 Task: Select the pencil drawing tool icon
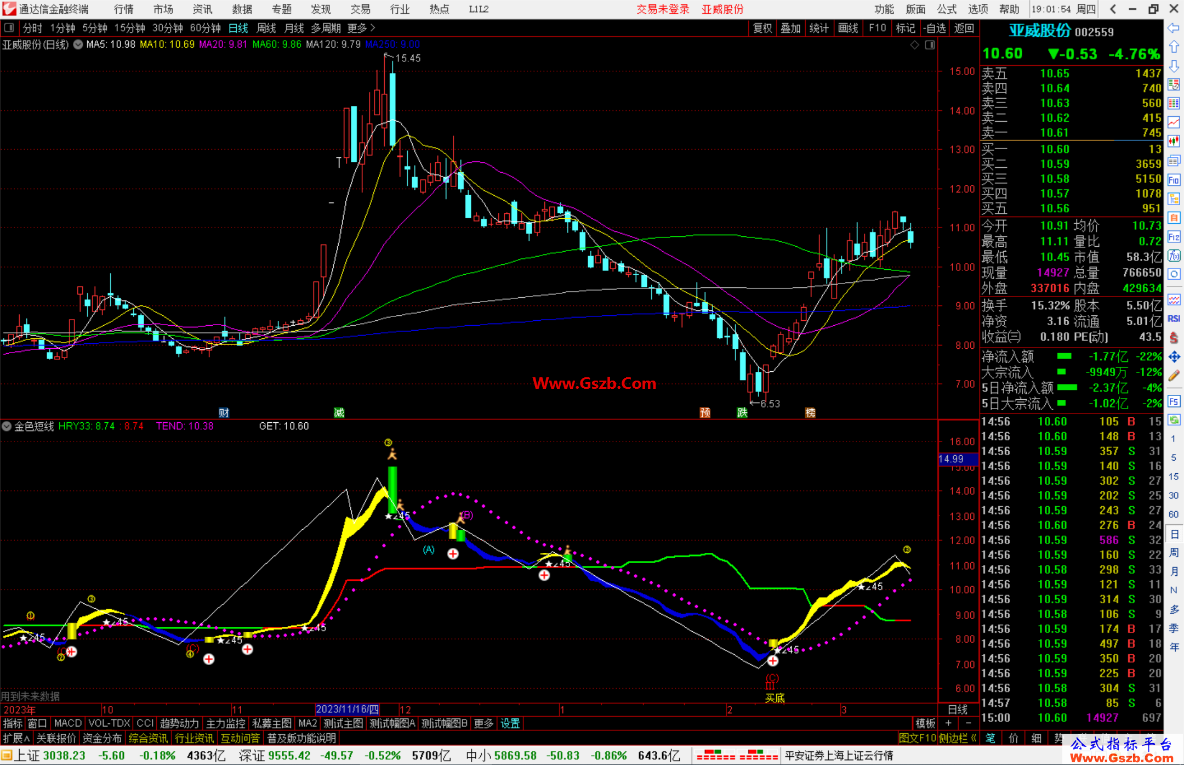[1174, 376]
